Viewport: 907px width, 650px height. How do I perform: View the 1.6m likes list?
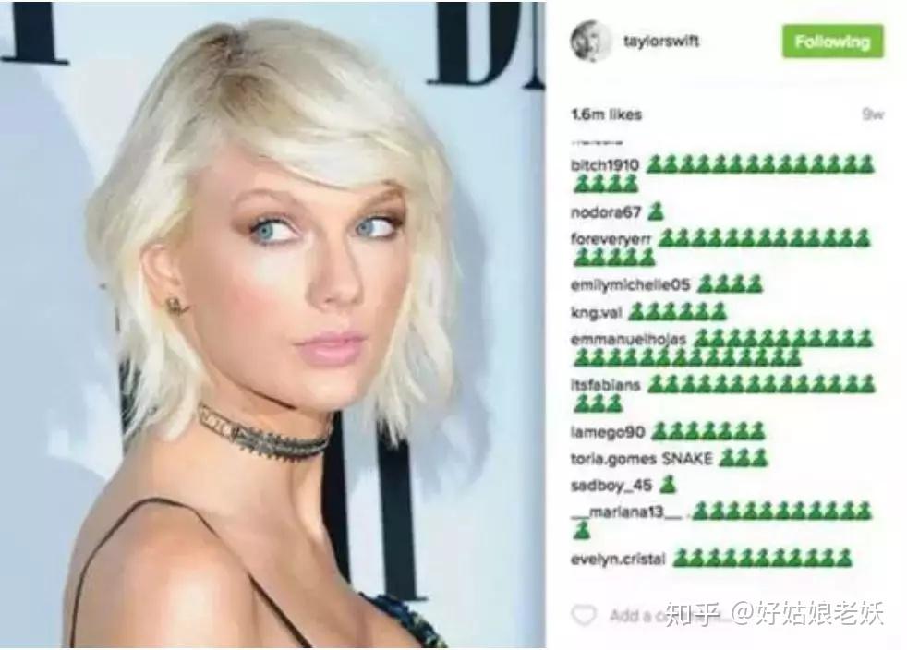[x=606, y=114]
